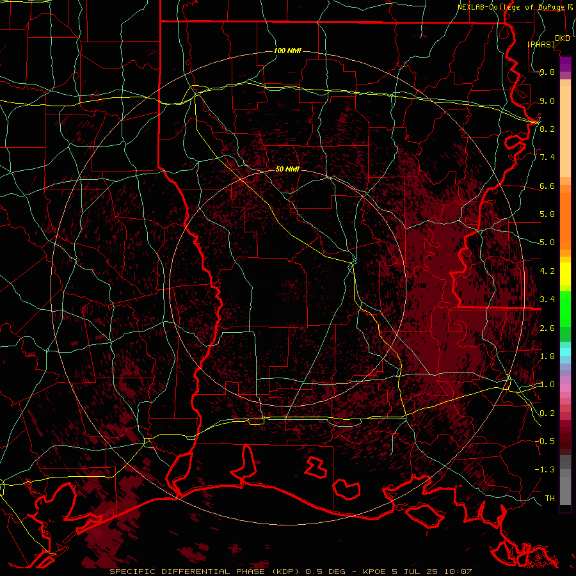Click the '100 NMI' range ring label

click(287, 51)
